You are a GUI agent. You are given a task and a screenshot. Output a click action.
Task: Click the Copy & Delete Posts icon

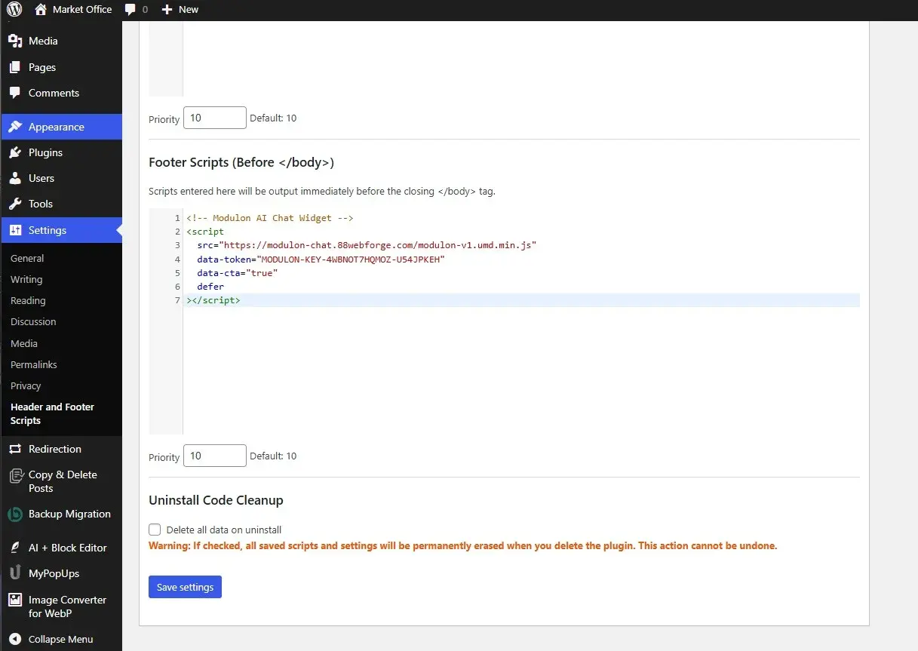pyautogui.click(x=15, y=475)
